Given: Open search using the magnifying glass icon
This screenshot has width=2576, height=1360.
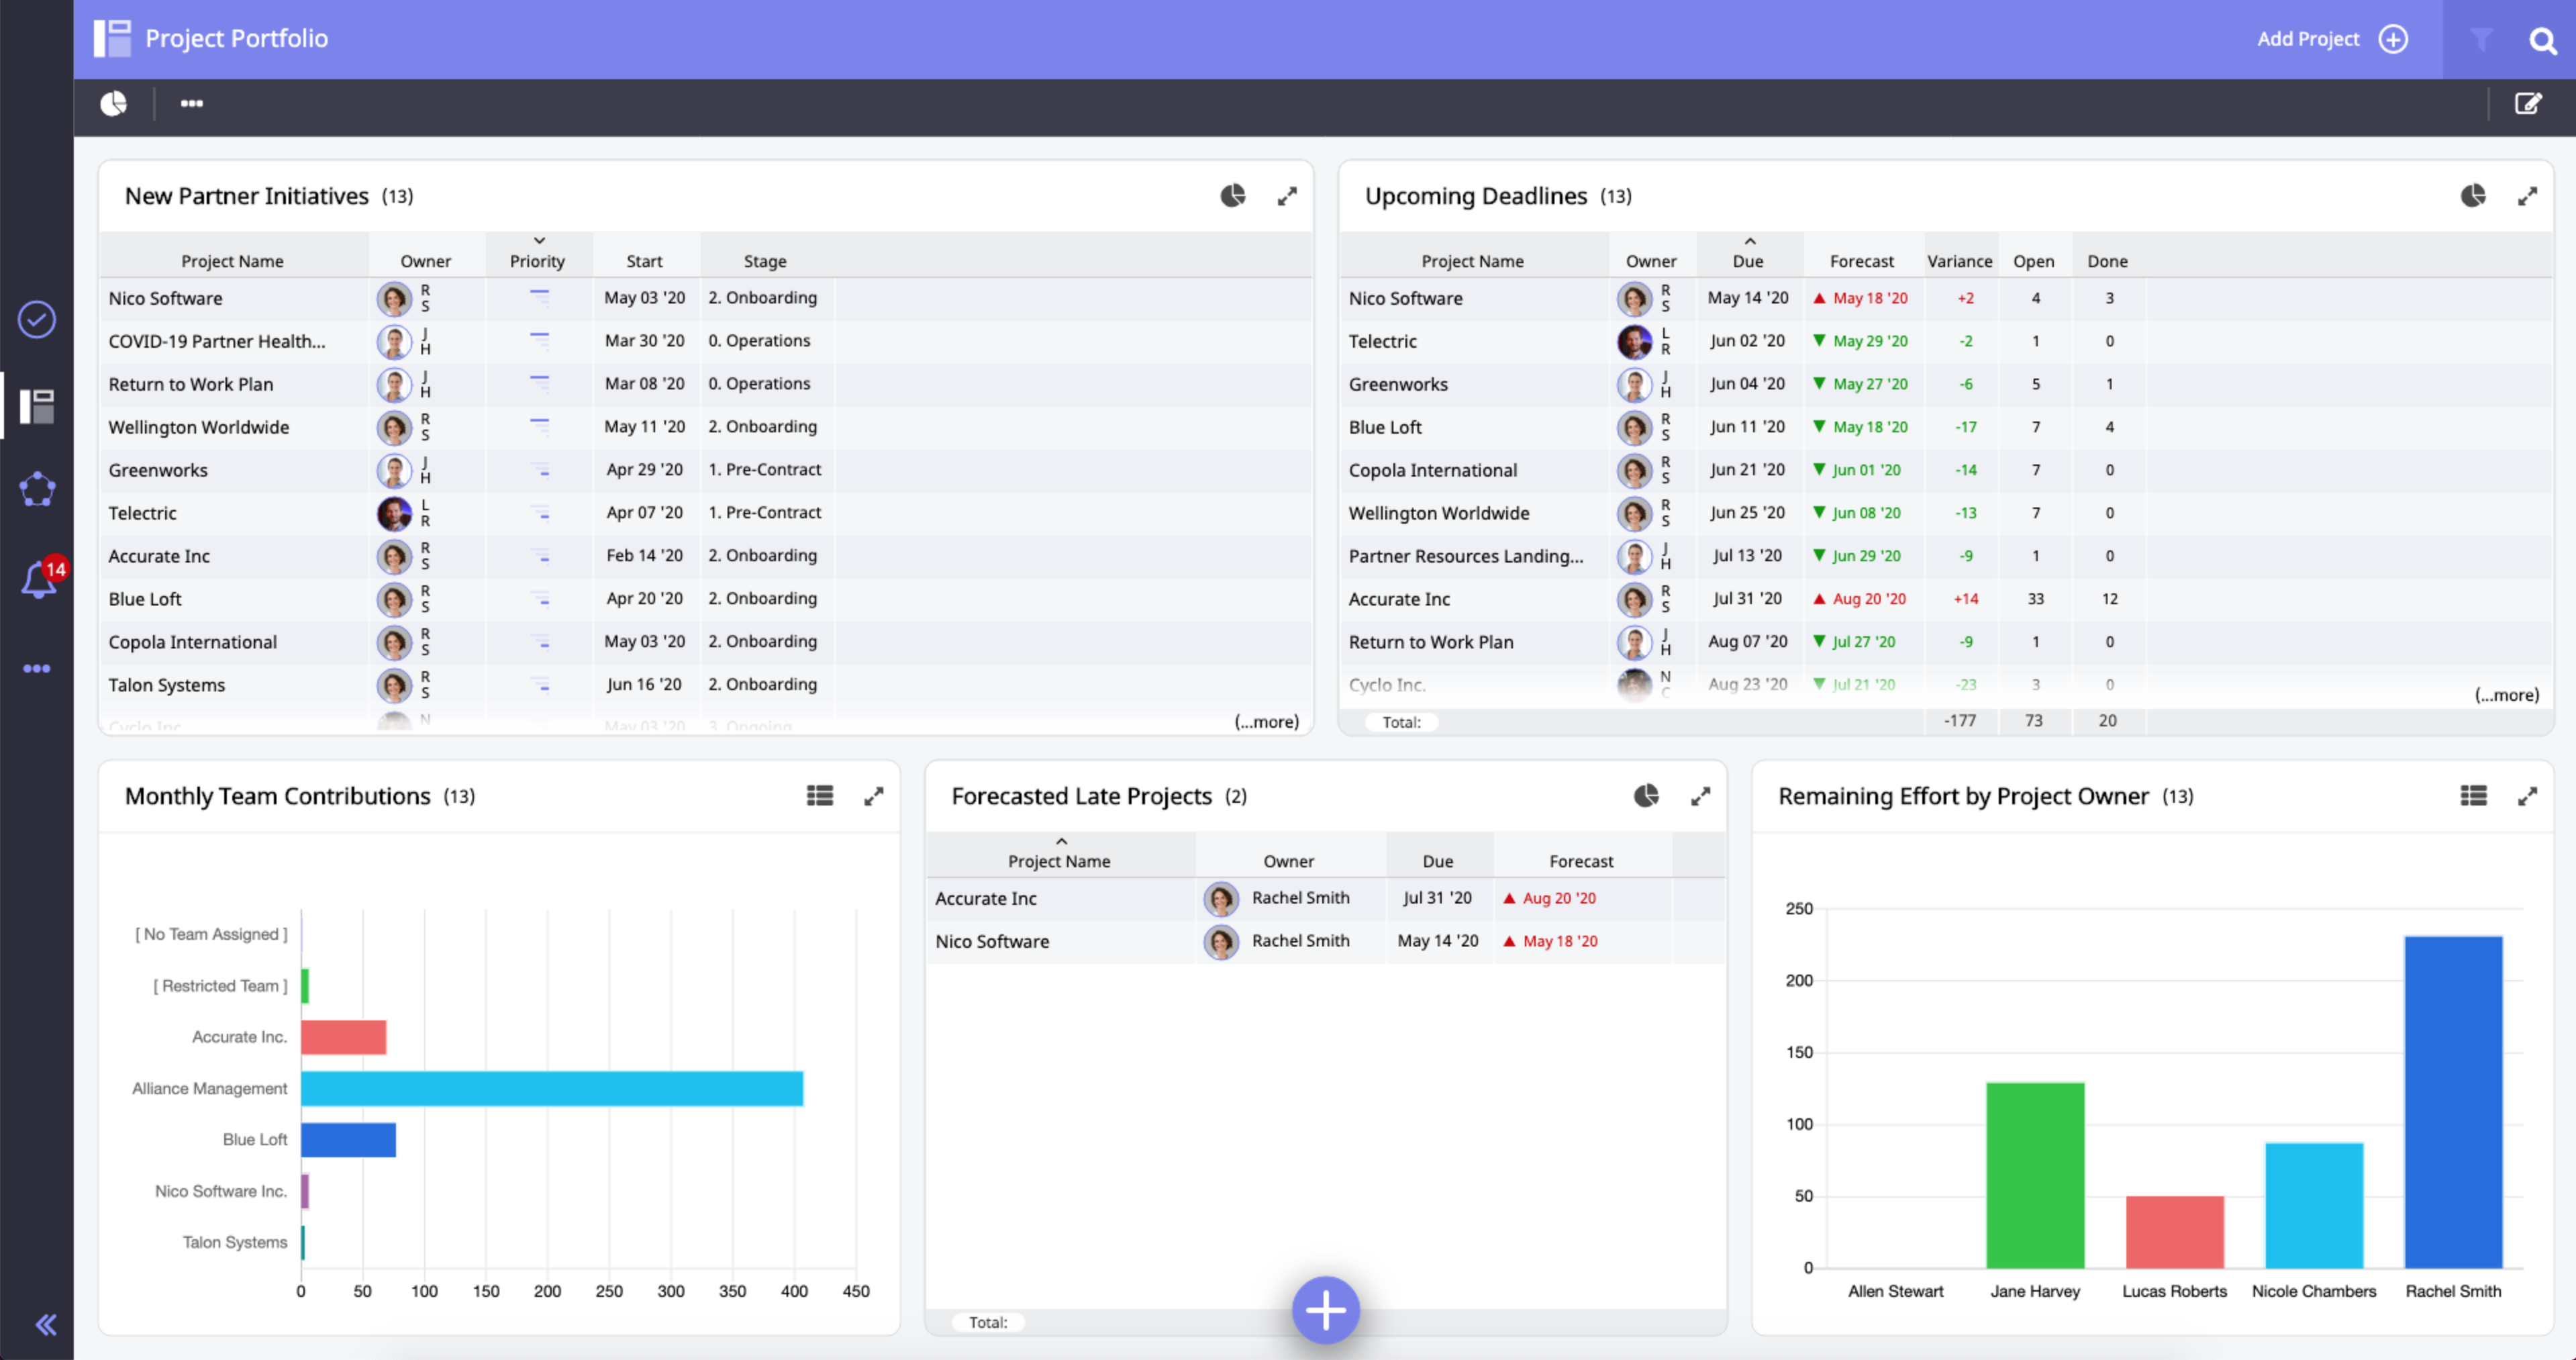Looking at the screenshot, I should click(2543, 41).
